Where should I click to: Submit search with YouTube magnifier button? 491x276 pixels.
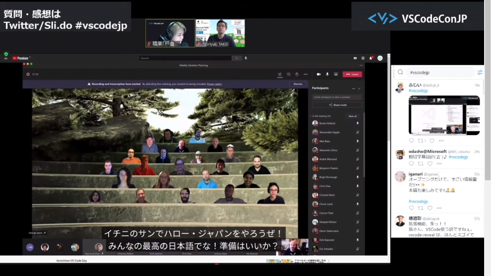tap(237, 58)
